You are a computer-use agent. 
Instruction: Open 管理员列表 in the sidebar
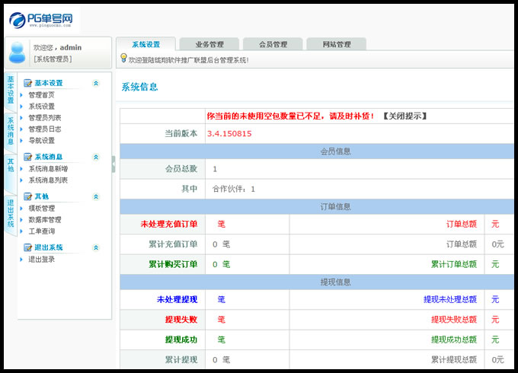[45, 118]
